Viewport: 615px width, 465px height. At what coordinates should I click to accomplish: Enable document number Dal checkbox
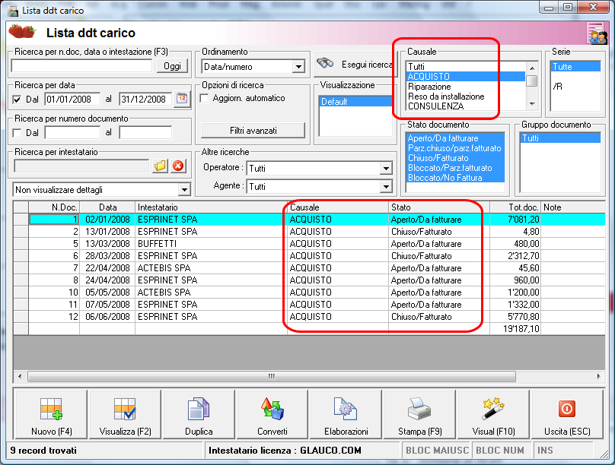pyautogui.click(x=17, y=133)
